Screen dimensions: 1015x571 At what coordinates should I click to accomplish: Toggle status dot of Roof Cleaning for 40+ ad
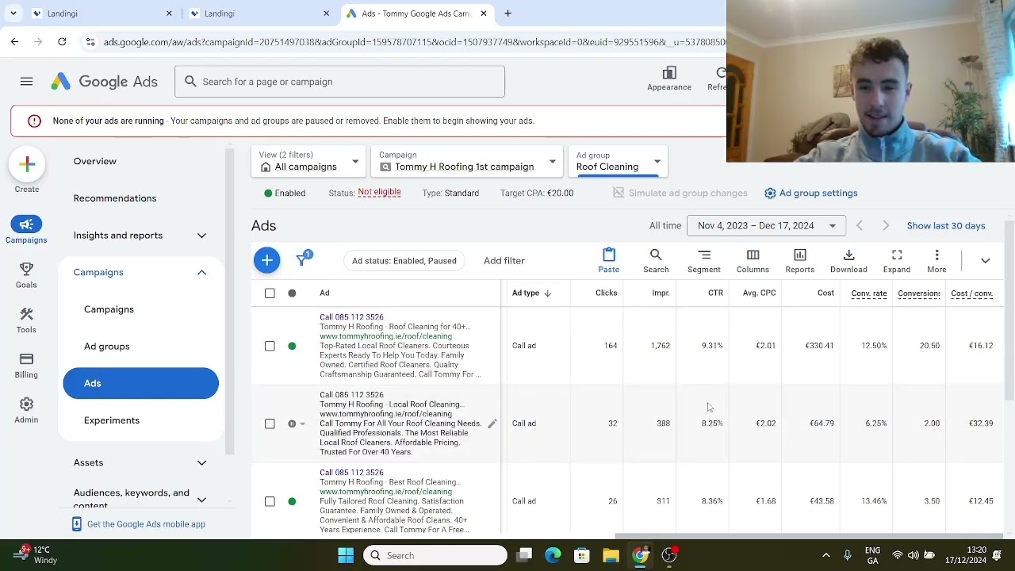(292, 346)
